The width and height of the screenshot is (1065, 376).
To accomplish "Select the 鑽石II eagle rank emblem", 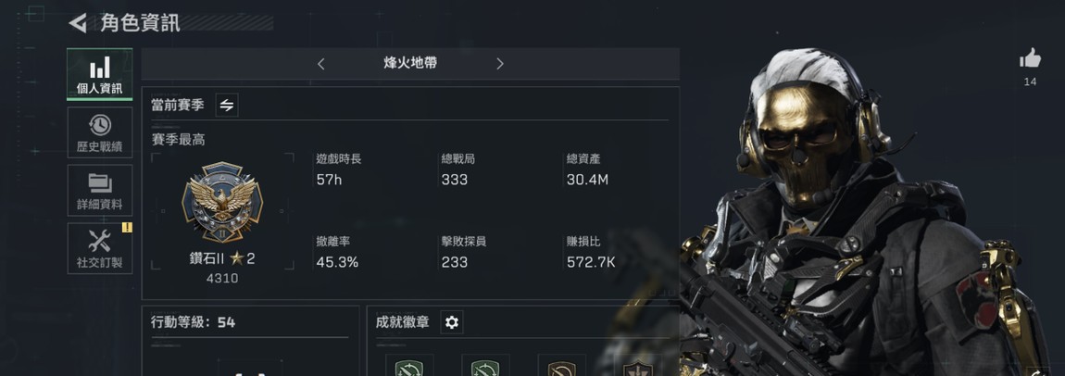I will pos(222,202).
